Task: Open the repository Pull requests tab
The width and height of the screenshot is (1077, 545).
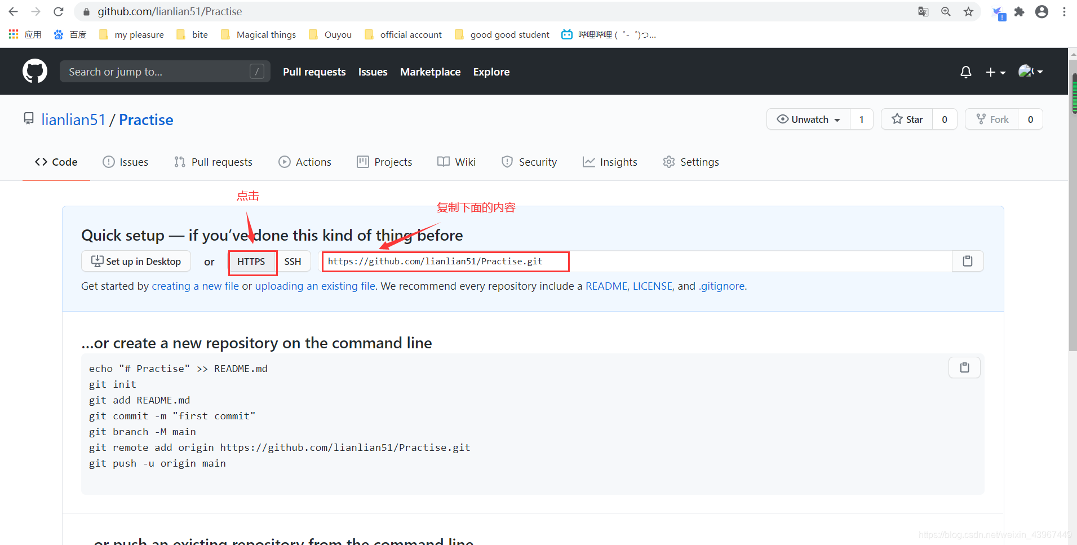Action: click(x=213, y=162)
